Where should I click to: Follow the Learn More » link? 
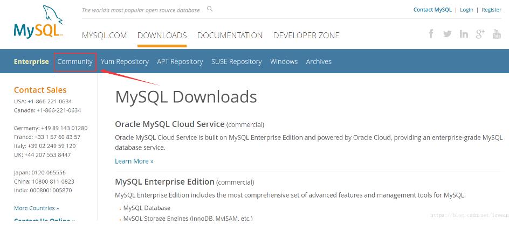tap(134, 161)
